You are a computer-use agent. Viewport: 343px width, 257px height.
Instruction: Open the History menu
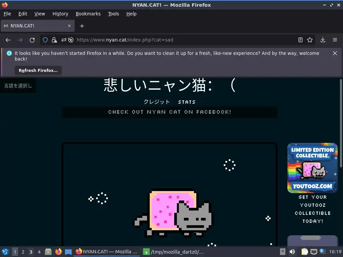(x=60, y=14)
